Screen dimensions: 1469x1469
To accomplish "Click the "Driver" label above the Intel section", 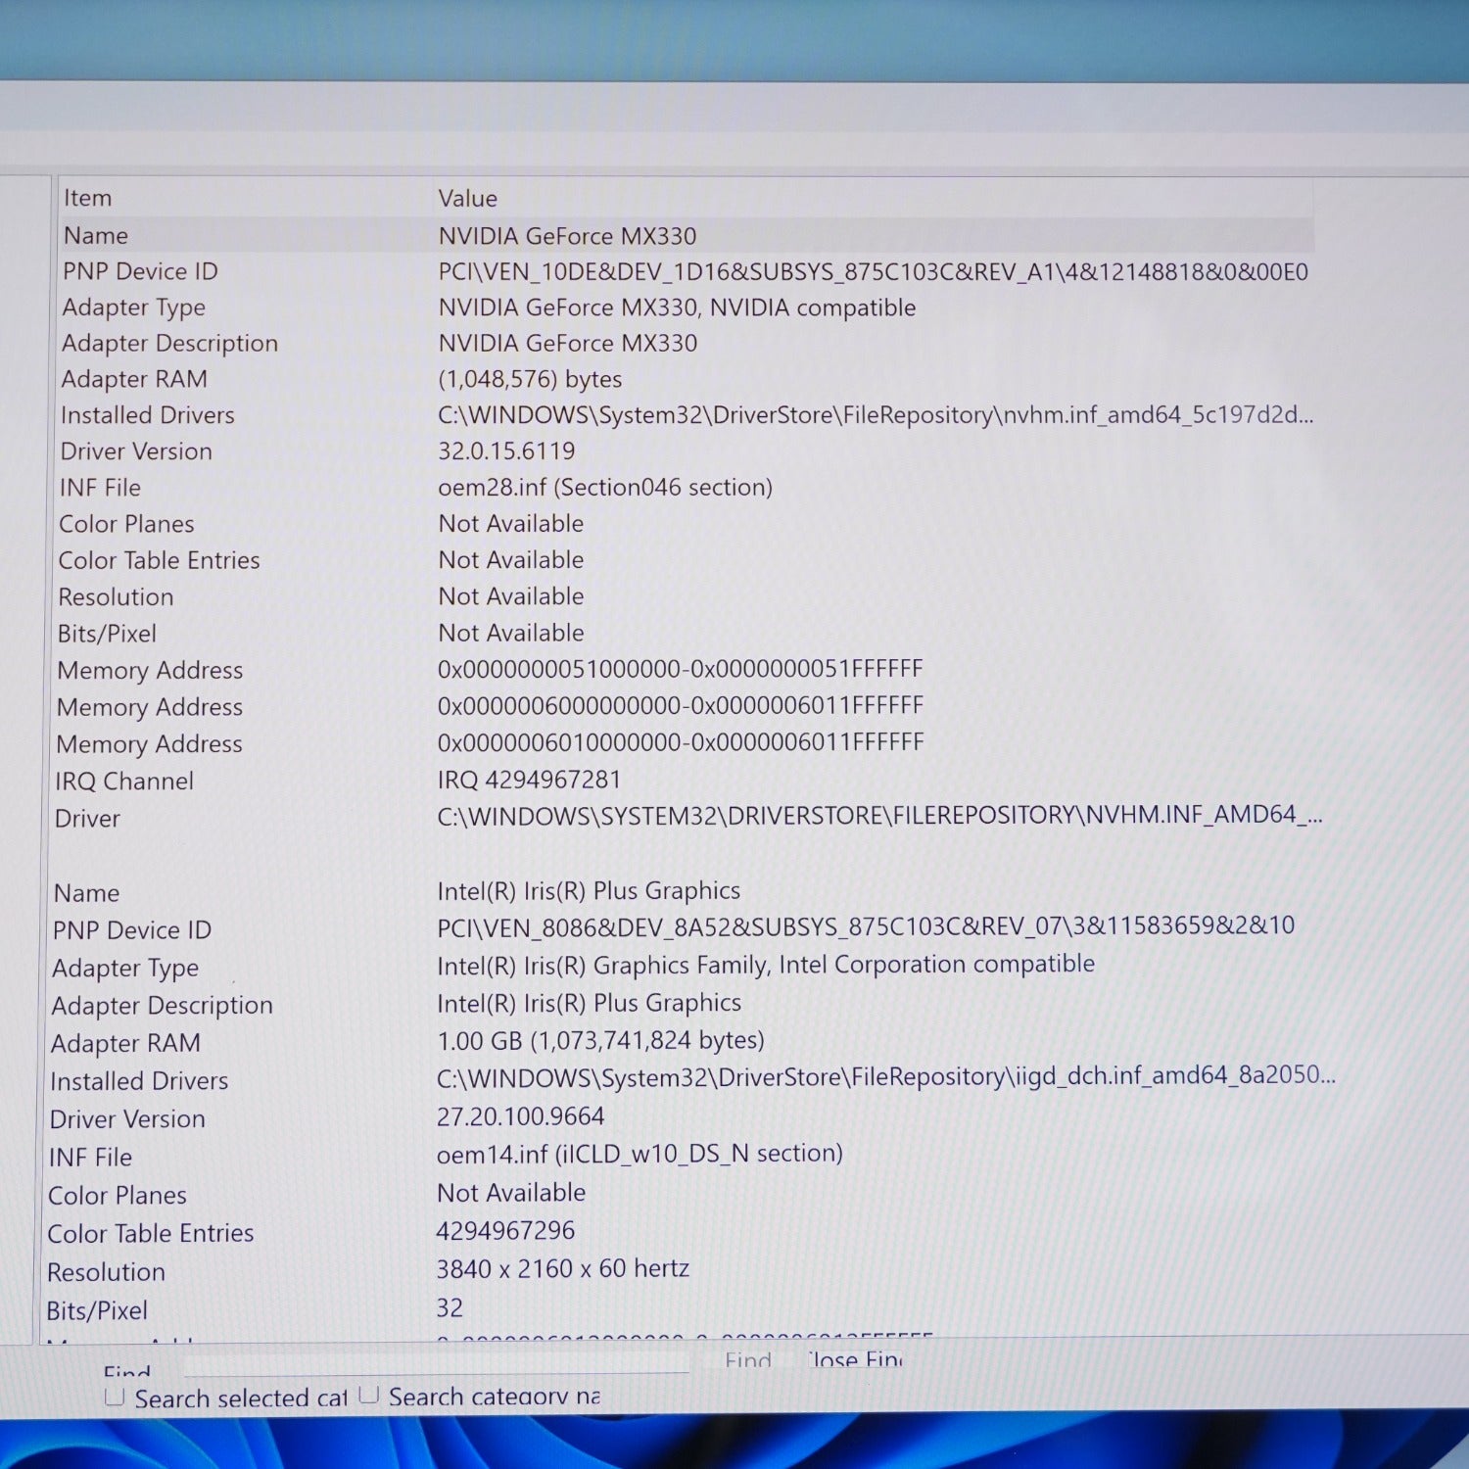I will pos(87,819).
